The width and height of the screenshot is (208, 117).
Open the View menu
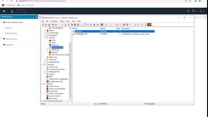[x=68, y=21]
